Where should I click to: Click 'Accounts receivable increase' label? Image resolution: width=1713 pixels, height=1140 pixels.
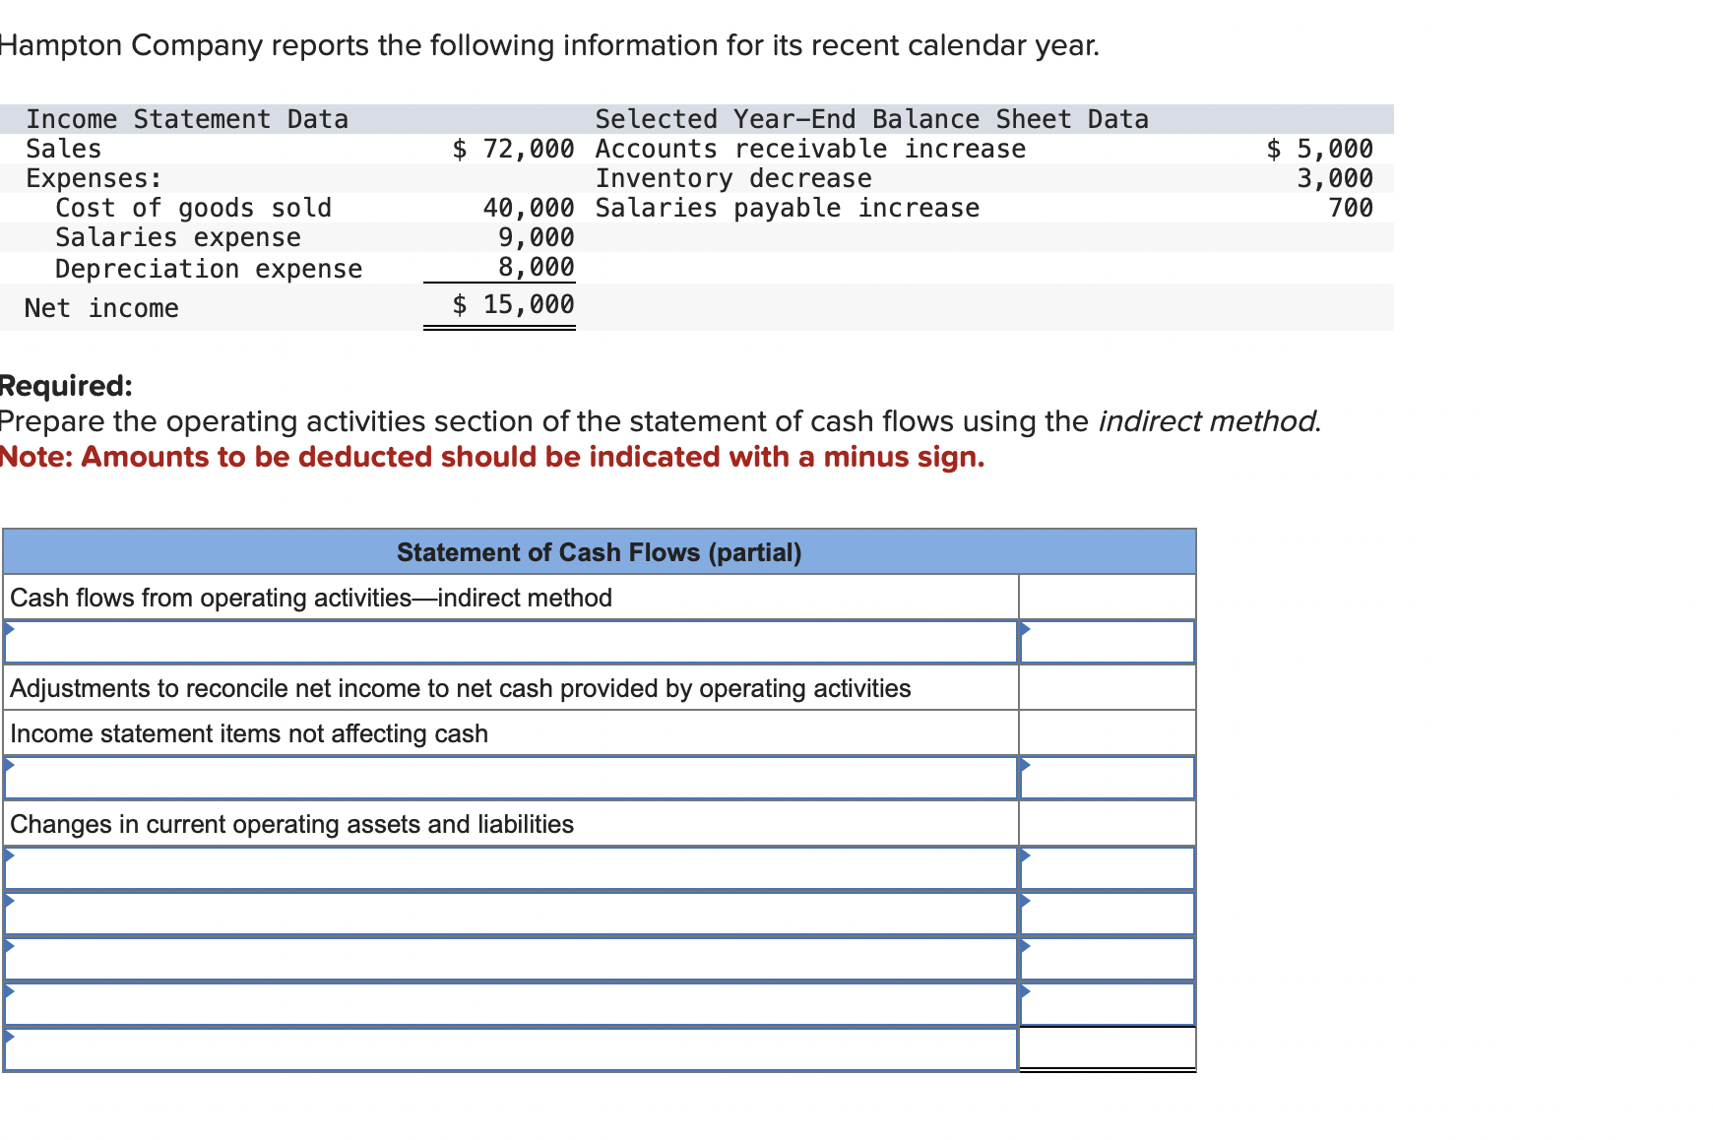[810, 149]
